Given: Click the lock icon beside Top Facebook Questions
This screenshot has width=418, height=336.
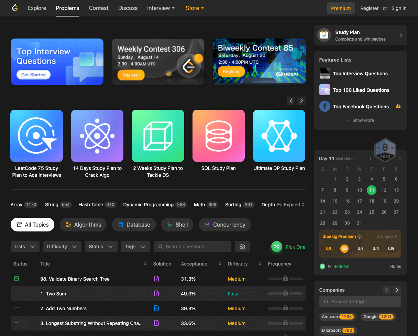Looking at the screenshot, I should tap(398, 106).
